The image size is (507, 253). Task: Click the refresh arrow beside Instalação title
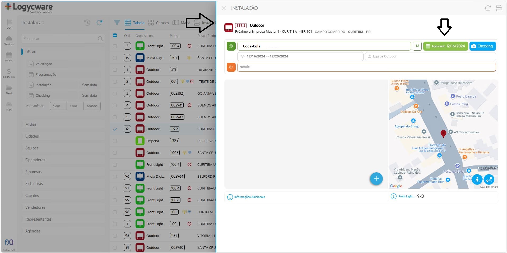click(99, 23)
